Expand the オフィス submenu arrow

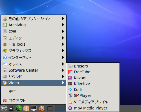63,64
